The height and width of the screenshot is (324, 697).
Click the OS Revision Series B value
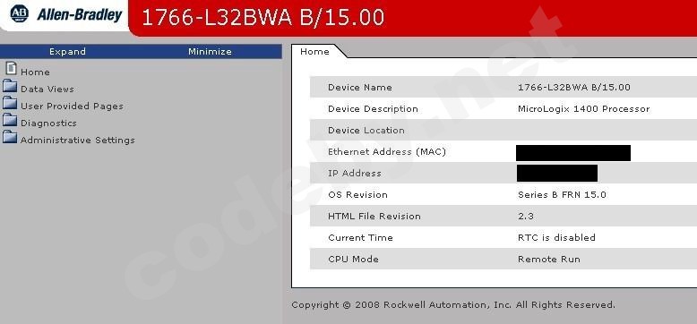[562, 195]
